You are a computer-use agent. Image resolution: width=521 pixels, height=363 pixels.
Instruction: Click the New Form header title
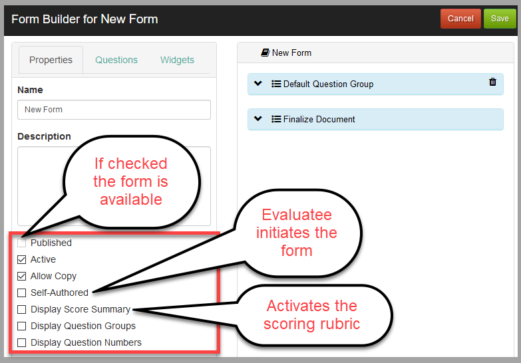(x=291, y=53)
